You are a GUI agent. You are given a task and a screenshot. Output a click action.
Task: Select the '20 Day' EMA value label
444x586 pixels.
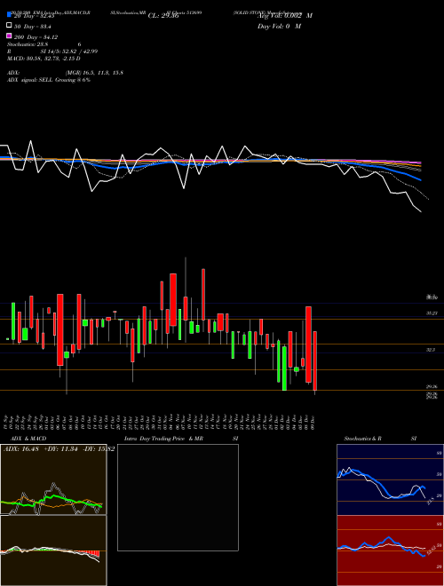coord(35,16)
